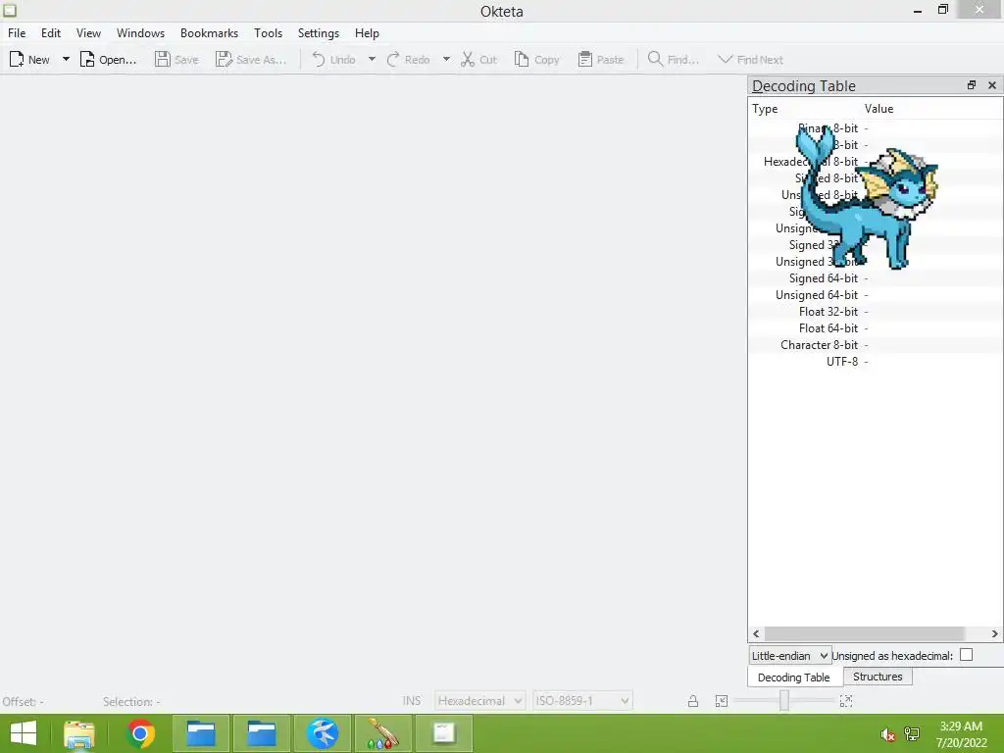Screen dimensions: 1004x753
Task: Click the decoding table horizontal scrollbar
Action: (x=865, y=634)
